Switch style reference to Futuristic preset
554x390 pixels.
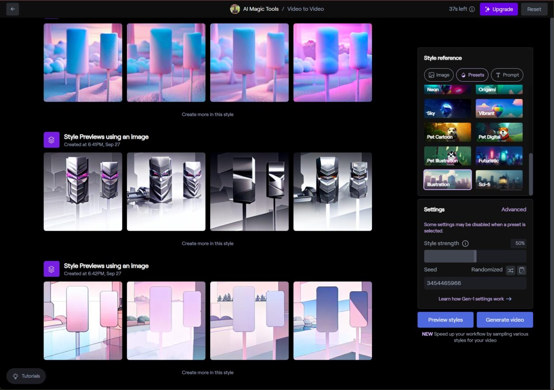[499, 156]
